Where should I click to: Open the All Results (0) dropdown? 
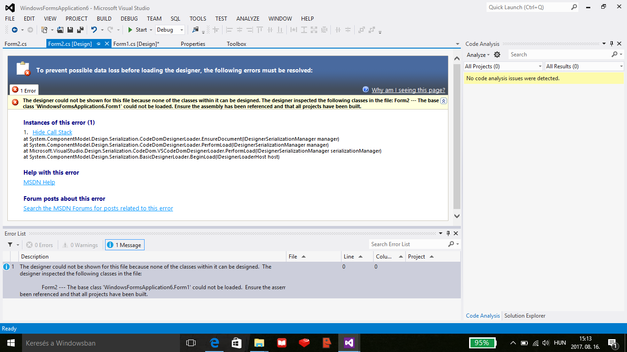(x=584, y=66)
